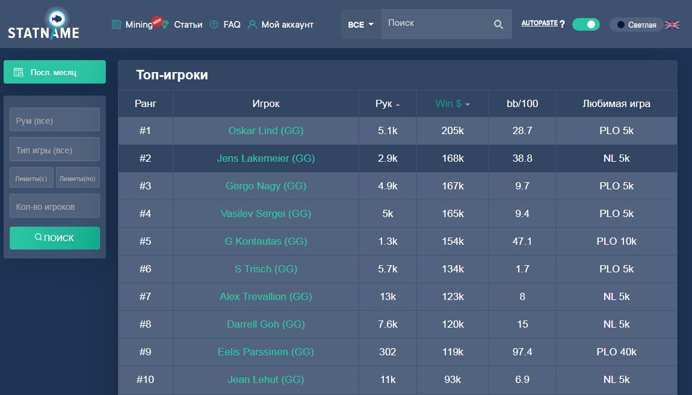Switch language via the UK flag
Screen dimensions: 692x395
672,25
